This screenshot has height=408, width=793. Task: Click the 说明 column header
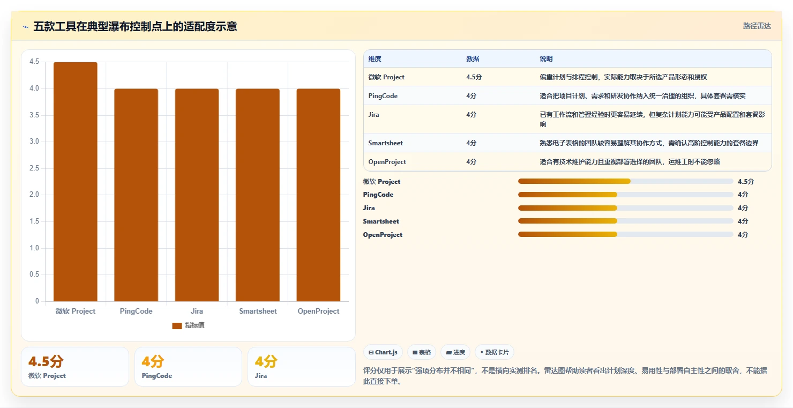tap(546, 59)
